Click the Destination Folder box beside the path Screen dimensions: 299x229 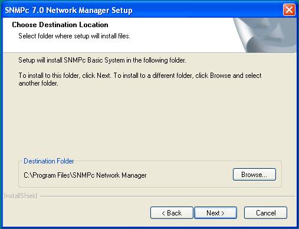(189, 175)
